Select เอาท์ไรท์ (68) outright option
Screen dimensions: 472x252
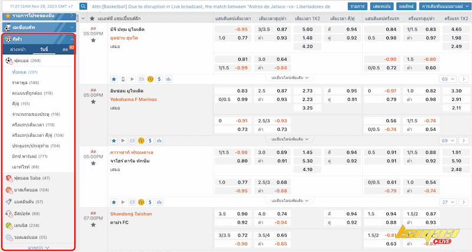[x=25, y=167]
